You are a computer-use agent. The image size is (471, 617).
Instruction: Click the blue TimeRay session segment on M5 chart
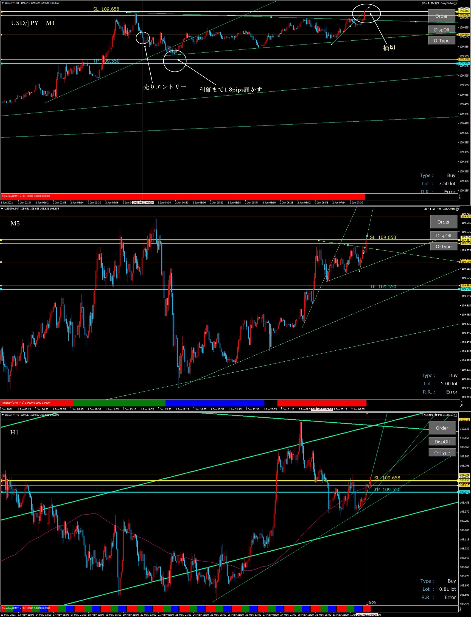tap(214, 403)
